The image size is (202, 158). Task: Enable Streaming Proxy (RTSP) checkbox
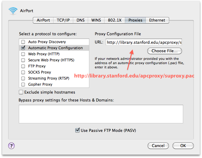[23, 78]
